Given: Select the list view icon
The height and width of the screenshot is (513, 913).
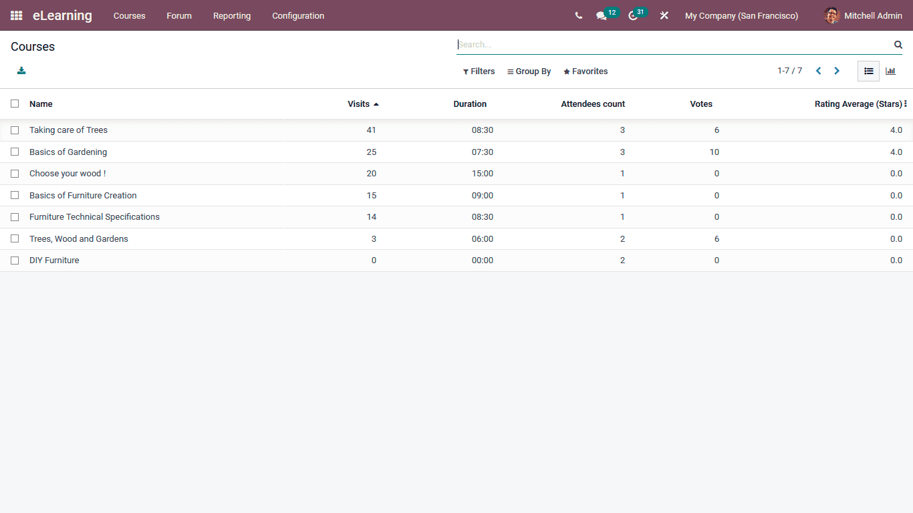Looking at the screenshot, I should click(x=868, y=71).
